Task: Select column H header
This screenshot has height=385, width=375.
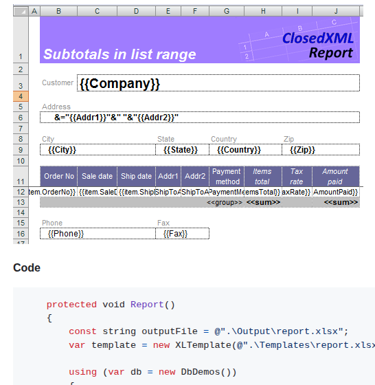Action: pos(263,11)
